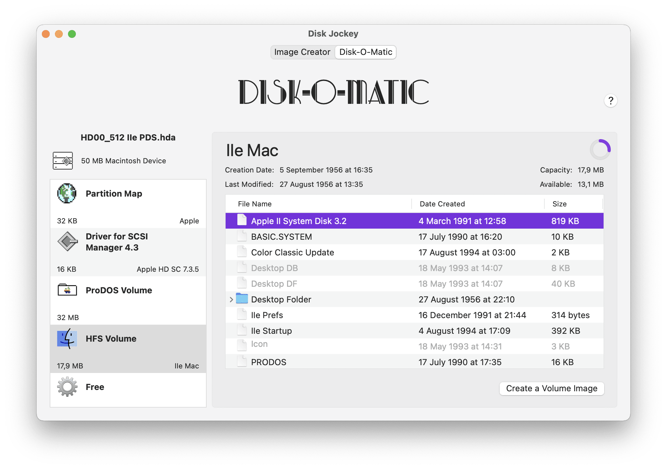The height and width of the screenshot is (469, 667).
Task: Click the SCSI Driver diamond icon
Action: (67, 241)
